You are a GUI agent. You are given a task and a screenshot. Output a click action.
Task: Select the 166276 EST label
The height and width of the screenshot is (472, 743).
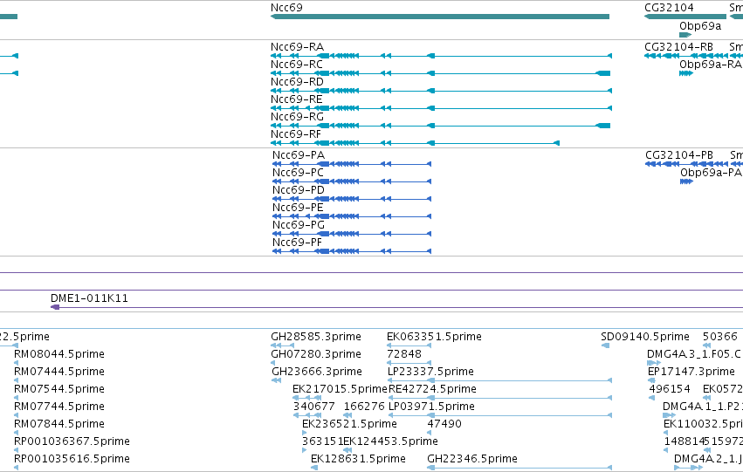tap(364, 407)
